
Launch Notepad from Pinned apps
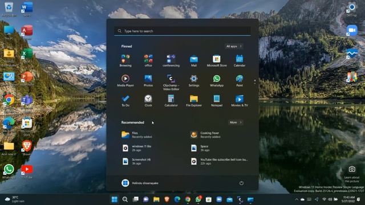pos(217,101)
